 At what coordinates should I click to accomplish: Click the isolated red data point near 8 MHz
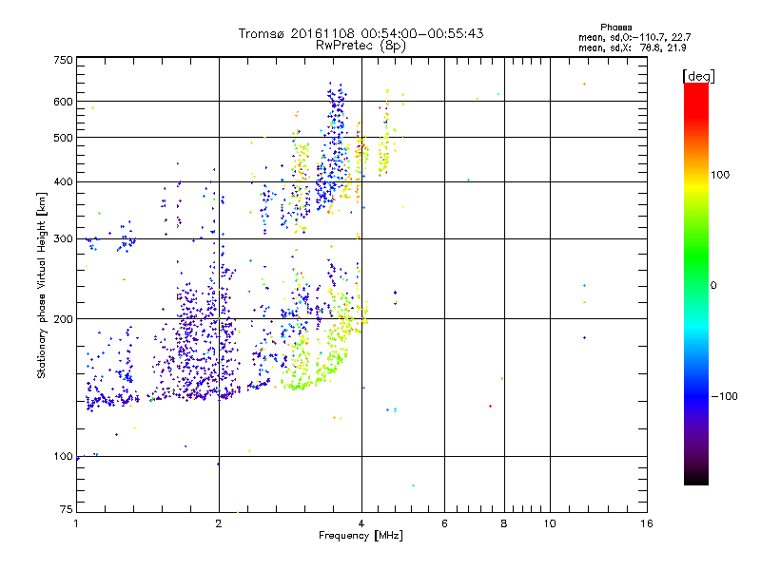490,407
